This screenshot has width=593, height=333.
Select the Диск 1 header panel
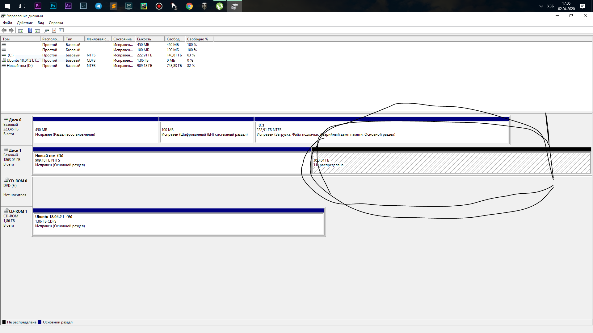pos(16,160)
